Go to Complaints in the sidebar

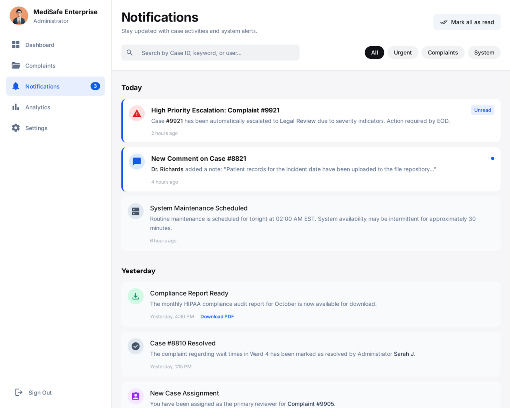[x=40, y=66]
